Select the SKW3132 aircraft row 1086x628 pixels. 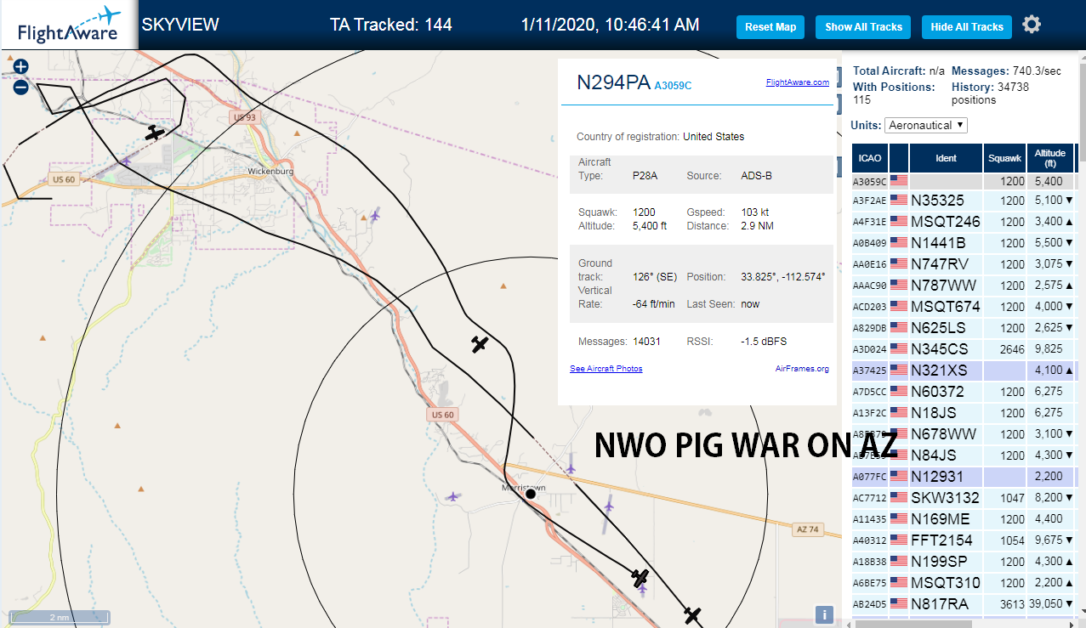964,498
